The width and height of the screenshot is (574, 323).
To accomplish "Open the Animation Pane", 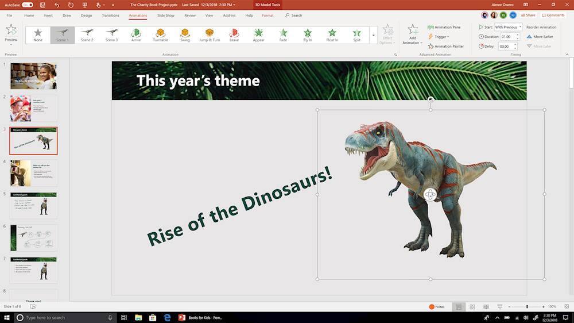I will click(x=444, y=27).
